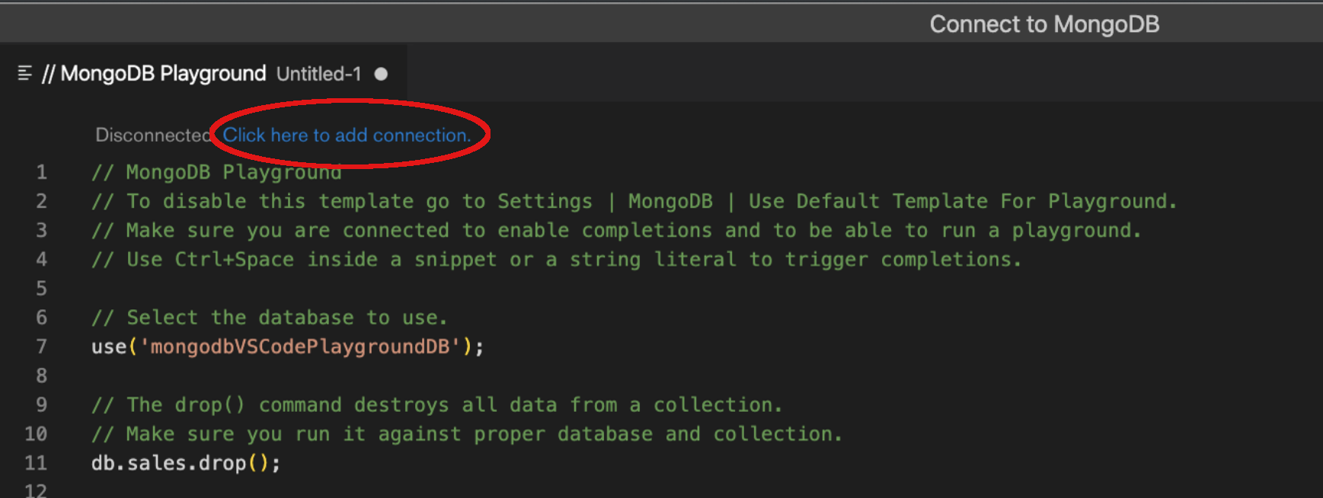1323x498 pixels.
Task: Click the '// Select the database to use.' comment
Action: (x=270, y=318)
